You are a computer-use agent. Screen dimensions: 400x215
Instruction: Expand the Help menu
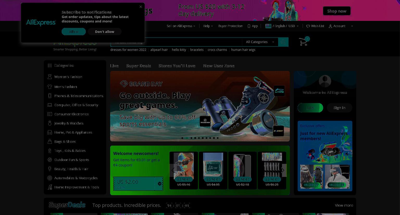tap(208, 26)
